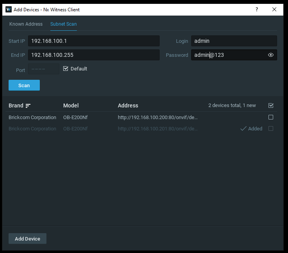The image size is (288, 253).
Task: Click the Add Device button
Action: (x=27, y=239)
